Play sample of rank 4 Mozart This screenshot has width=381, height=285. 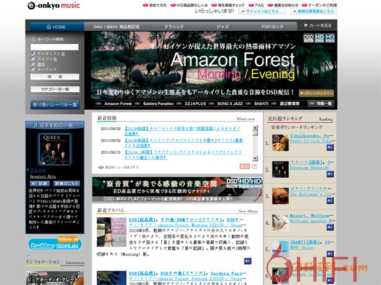330,227
